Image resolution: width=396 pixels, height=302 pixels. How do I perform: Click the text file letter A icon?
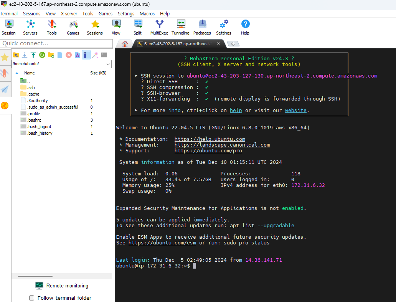(x=78, y=55)
